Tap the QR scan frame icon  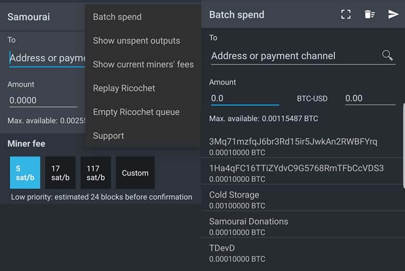pos(346,15)
